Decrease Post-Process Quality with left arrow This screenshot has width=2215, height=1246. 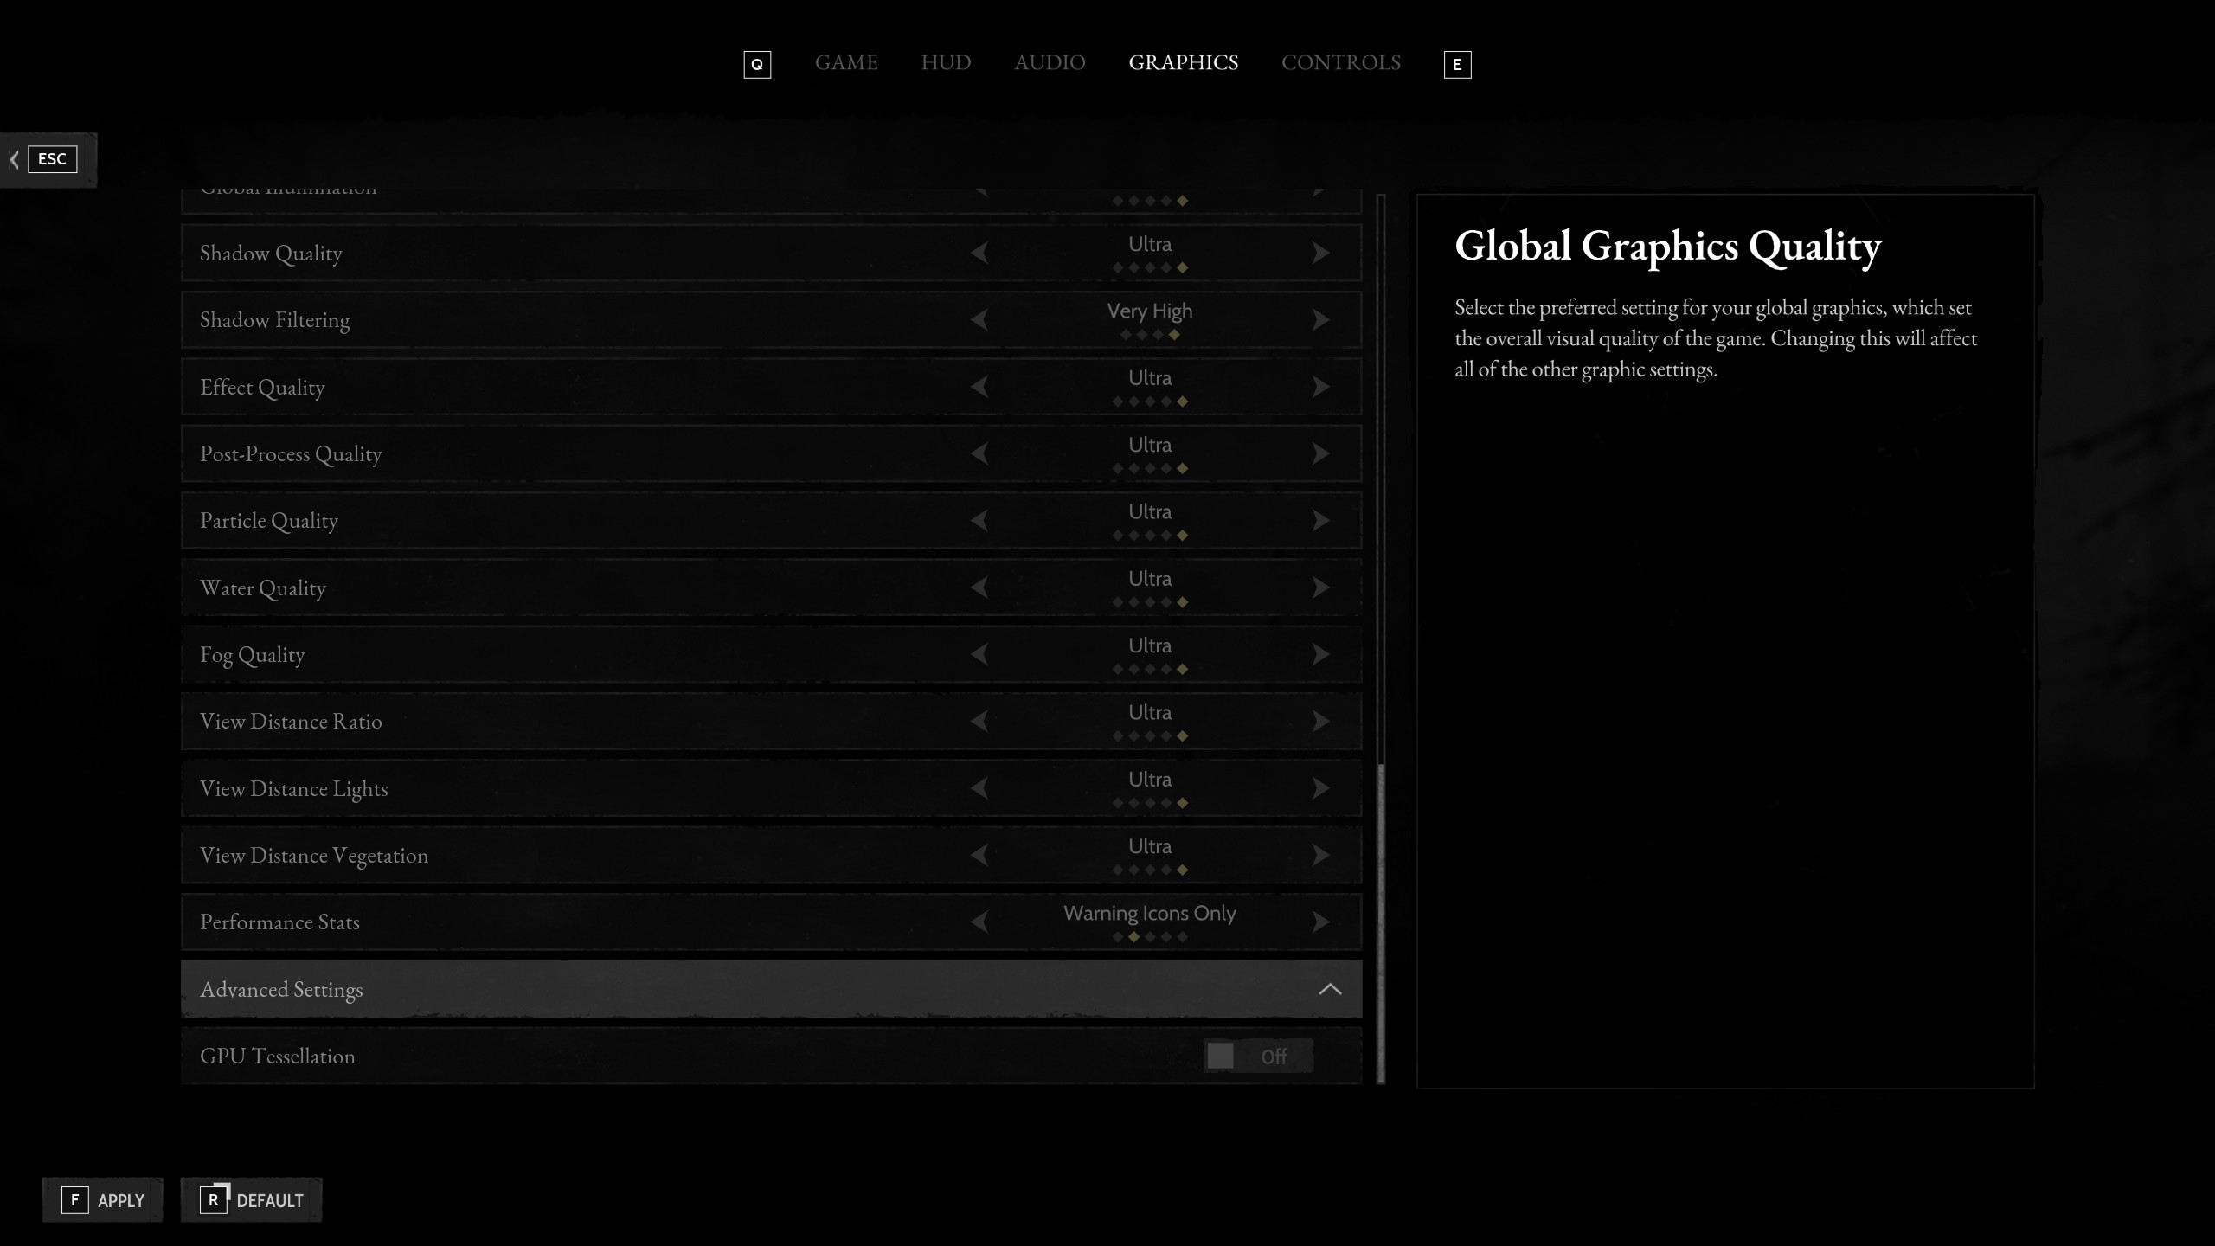pos(979,453)
